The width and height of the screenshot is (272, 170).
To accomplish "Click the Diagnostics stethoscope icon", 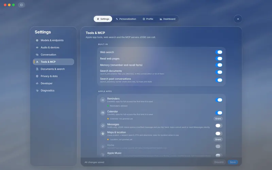I will click(37, 90).
